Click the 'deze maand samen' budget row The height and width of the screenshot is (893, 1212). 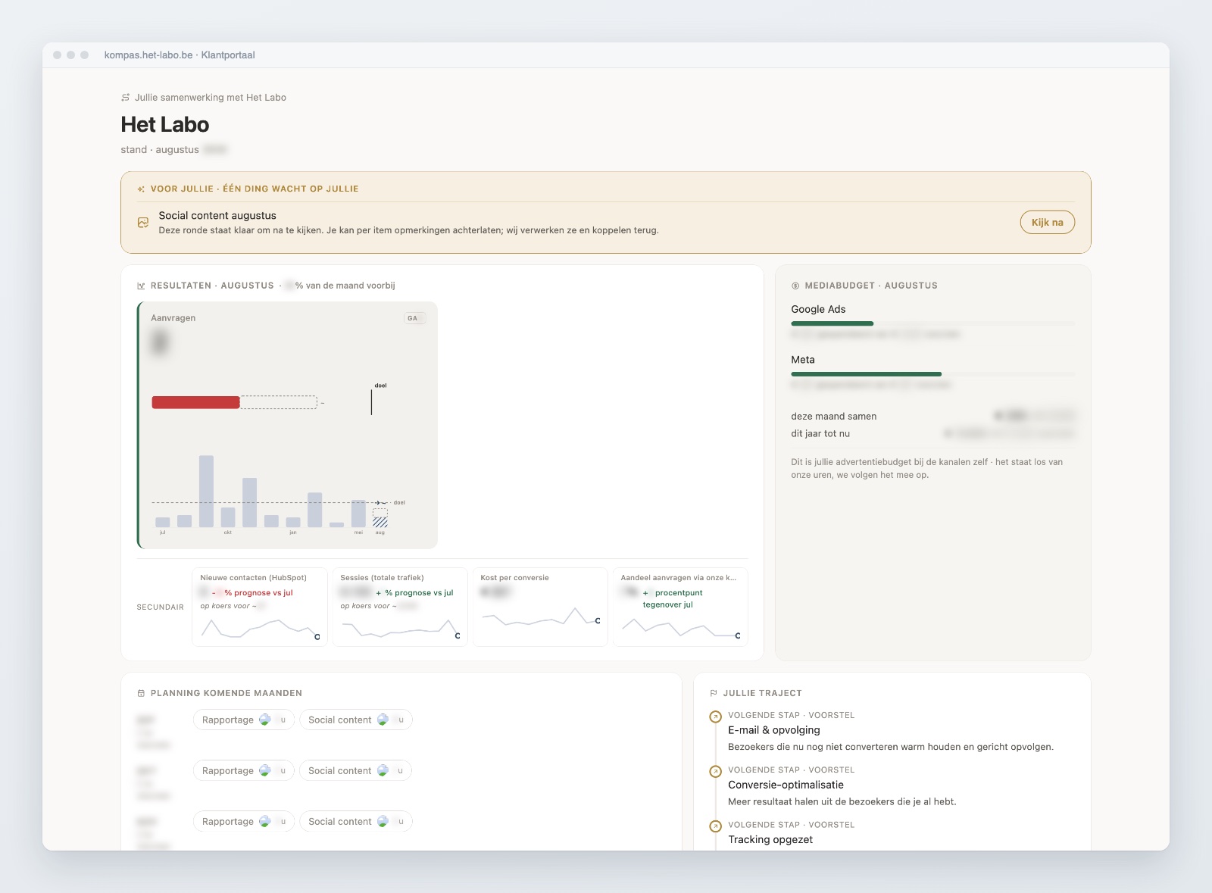932,417
